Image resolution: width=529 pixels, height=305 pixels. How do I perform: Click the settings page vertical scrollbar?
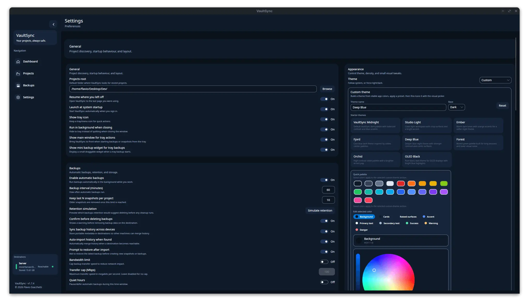point(516,74)
